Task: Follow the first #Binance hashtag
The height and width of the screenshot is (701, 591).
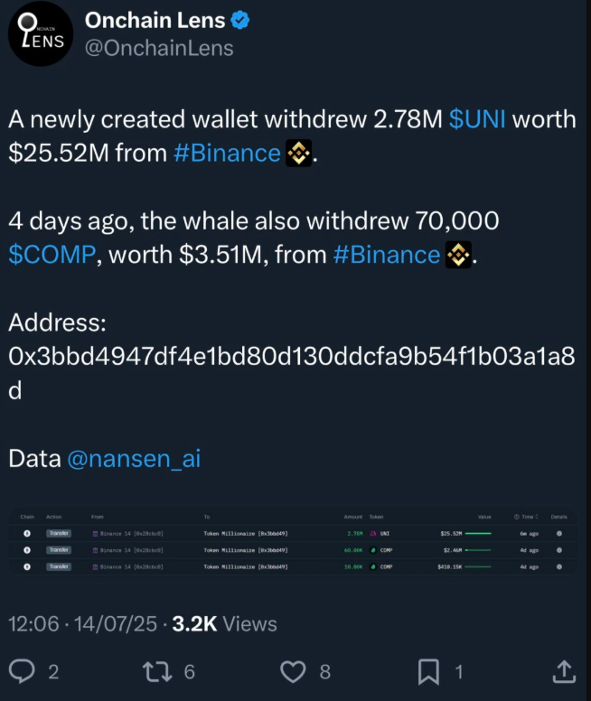Action: tap(227, 154)
